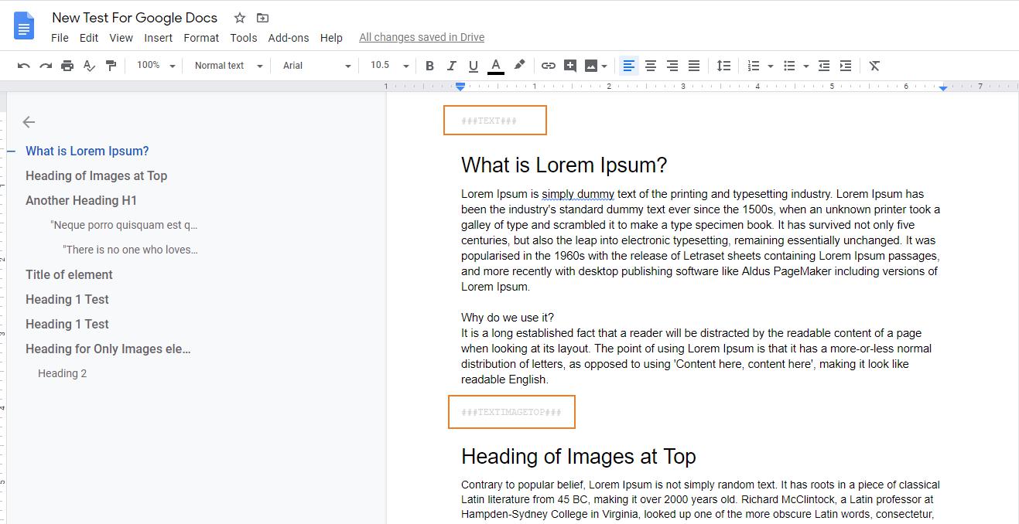The height and width of the screenshot is (524, 1019).
Task: Click the Undo icon
Action: tap(24, 66)
